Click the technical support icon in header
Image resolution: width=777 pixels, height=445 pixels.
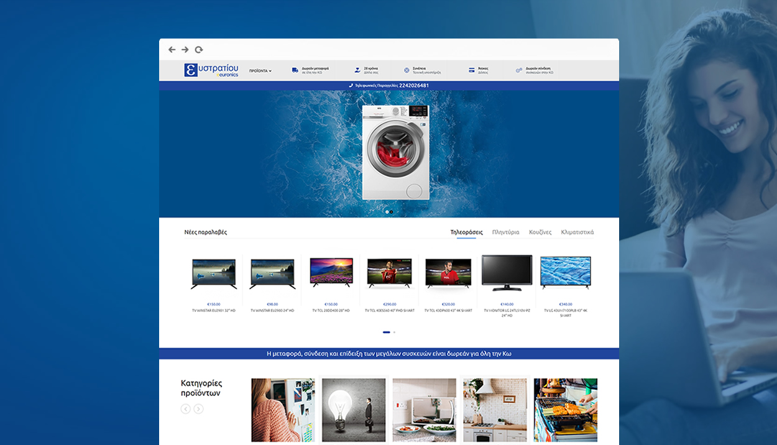click(407, 70)
